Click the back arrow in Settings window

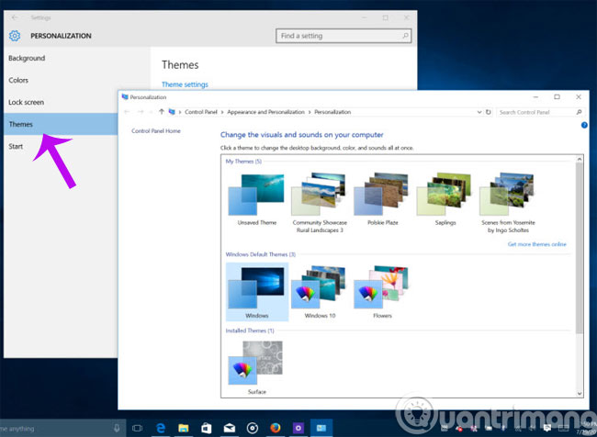(x=12, y=17)
